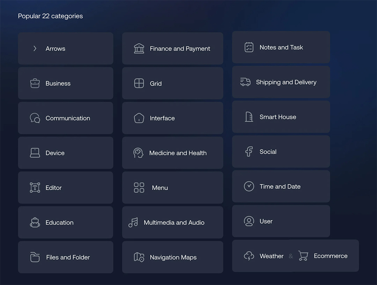Choose the User category card

coord(281,221)
